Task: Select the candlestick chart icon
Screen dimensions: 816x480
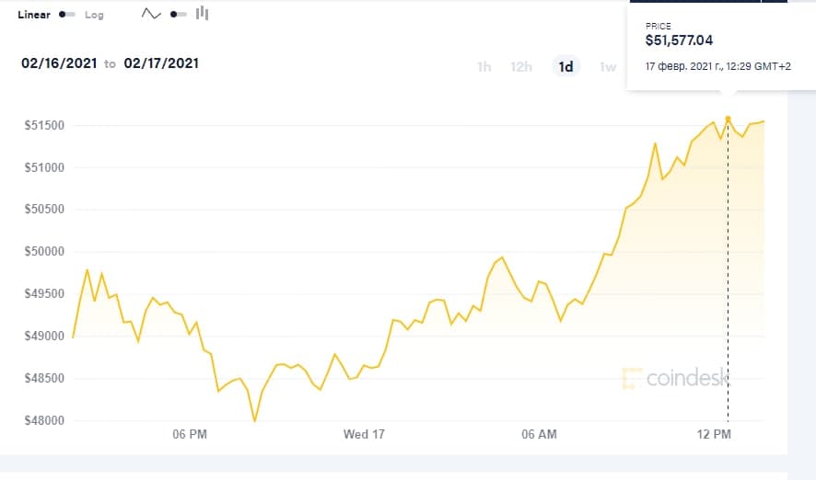Action: [203, 14]
